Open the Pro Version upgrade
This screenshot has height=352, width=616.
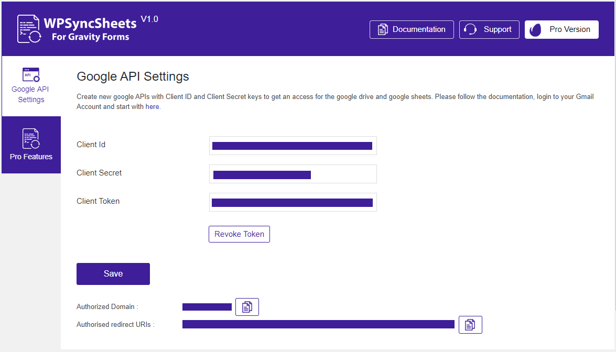click(x=561, y=29)
